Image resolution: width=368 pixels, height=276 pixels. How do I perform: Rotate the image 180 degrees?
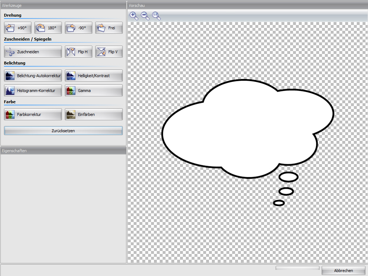tap(48, 28)
